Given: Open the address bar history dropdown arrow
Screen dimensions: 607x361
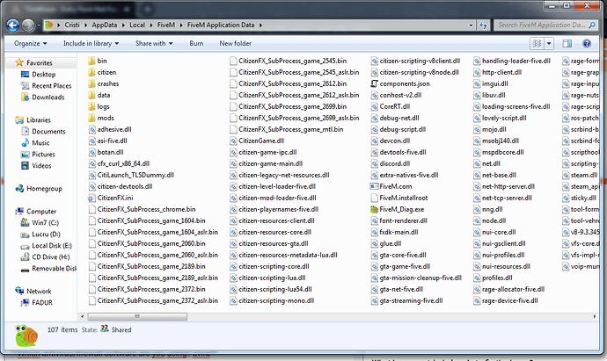Looking at the screenshot, I should click(471, 25).
